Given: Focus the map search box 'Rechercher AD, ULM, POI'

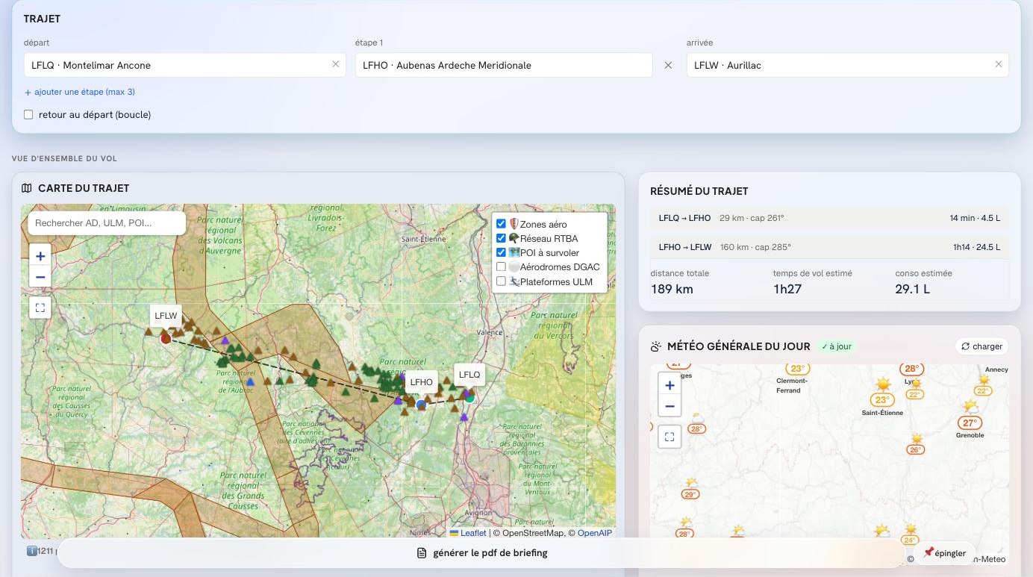Looking at the screenshot, I should click(107, 223).
